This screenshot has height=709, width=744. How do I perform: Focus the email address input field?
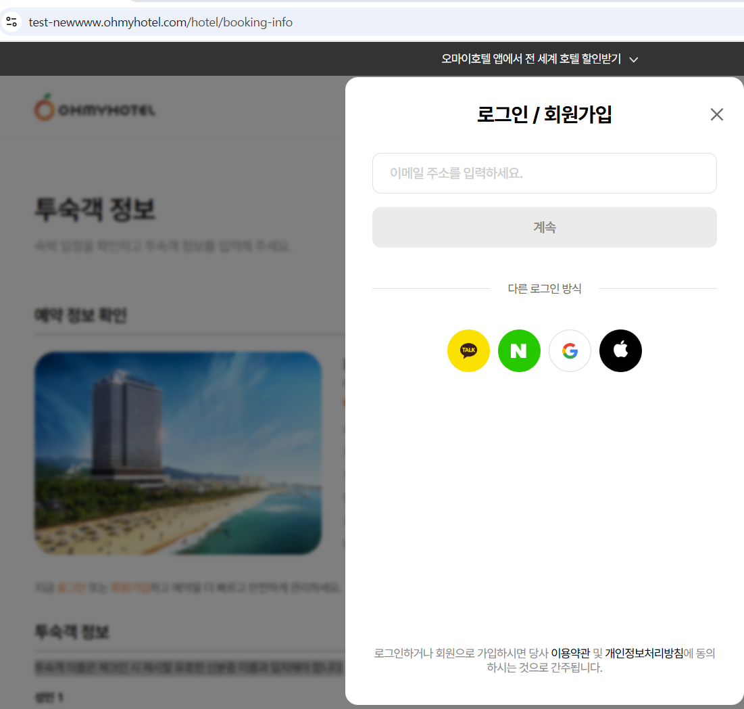click(x=544, y=173)
